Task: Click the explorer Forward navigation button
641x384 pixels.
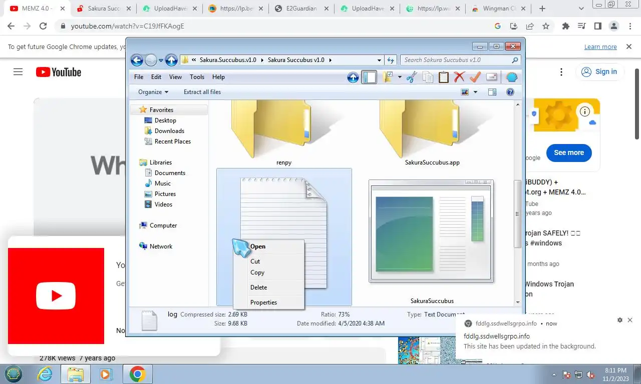Action: point(151,60)
